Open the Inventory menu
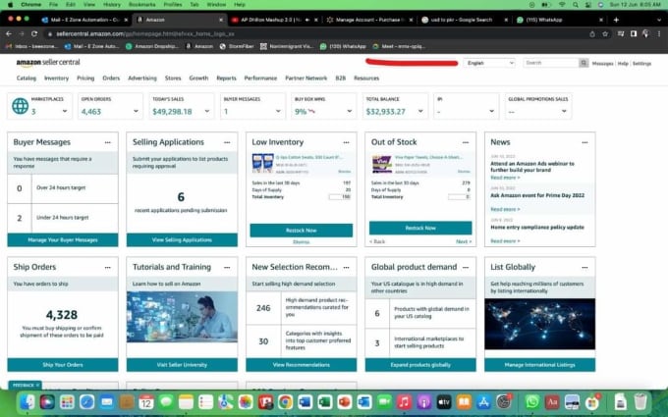The width and height of the screenshot is (668, 417). click(56, 78)
